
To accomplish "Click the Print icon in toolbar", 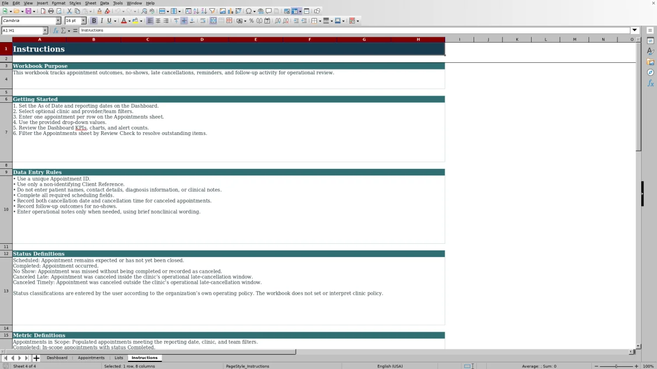I will pos(51,11).
